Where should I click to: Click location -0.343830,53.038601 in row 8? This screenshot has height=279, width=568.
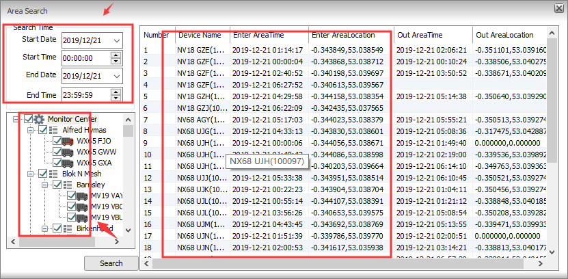click(x=347, y=132)
